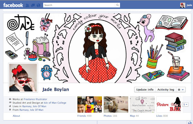This screenshot has height=124, width=193.
Task: Open the messages icon
Action: tap(33, 5)
